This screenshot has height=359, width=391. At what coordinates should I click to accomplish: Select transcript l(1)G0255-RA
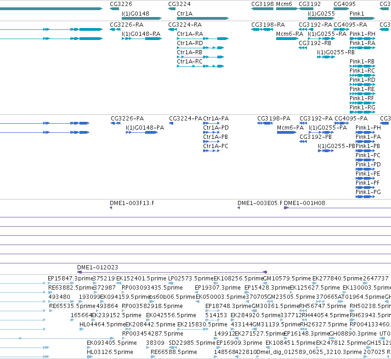tap(327, 34)
